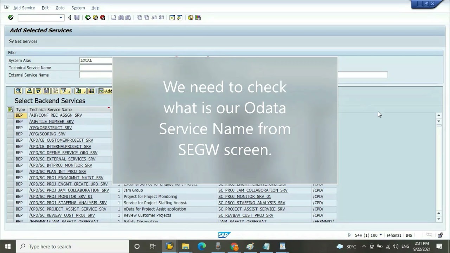Click the Change Layout grid icon
This screenshot has width=450, height=253.
[x=91, y=91]
